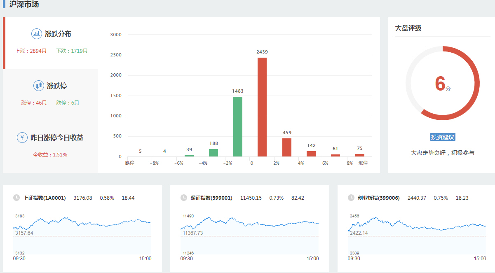Screen dimensions: 495x273
Task: Click the 投资建议 blue label
Action: [442, 137]
